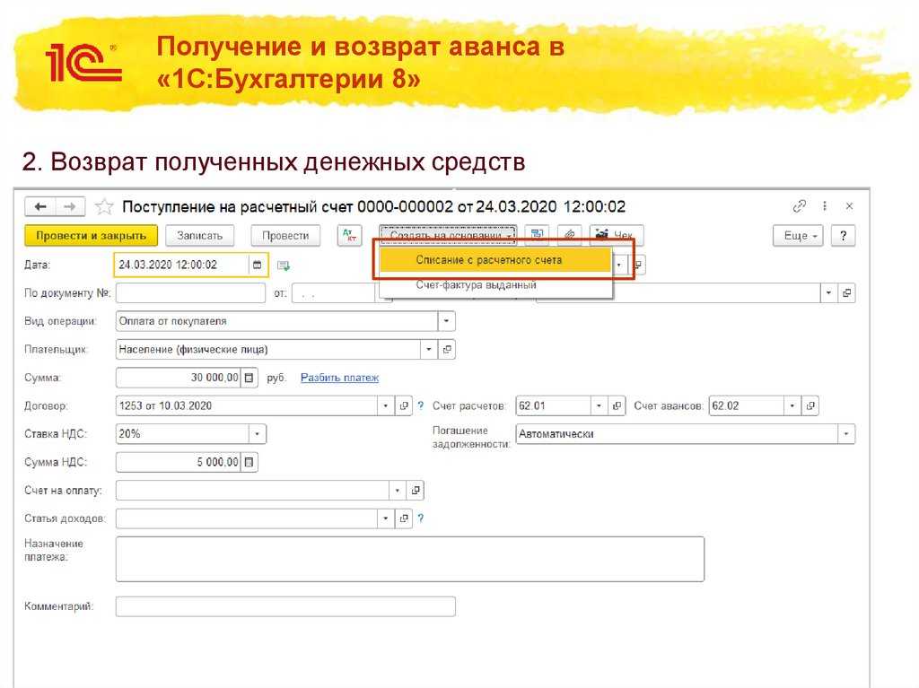Viewport: 919px width, 688px height.
Task: Click into Назначение платежа text area
Action: click(409, 559)
